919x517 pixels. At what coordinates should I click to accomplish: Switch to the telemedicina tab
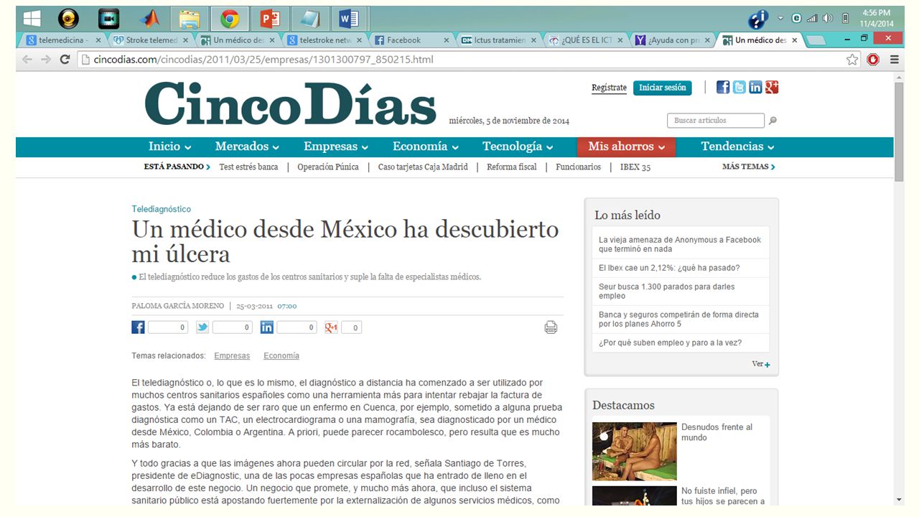(63, 40)
